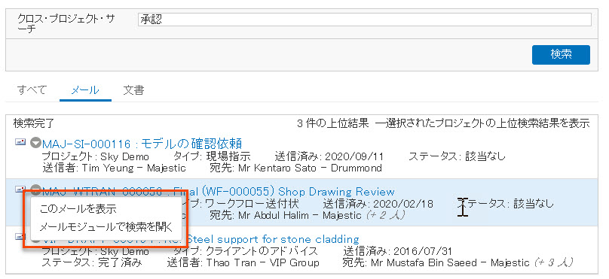Open mail link MAJ-SI-000116 モデルの確認依頼
This screenshot has width=609, height=279.
click(142, 144)
